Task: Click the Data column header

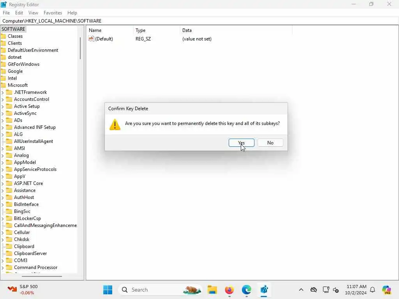Action: (187, 30)
